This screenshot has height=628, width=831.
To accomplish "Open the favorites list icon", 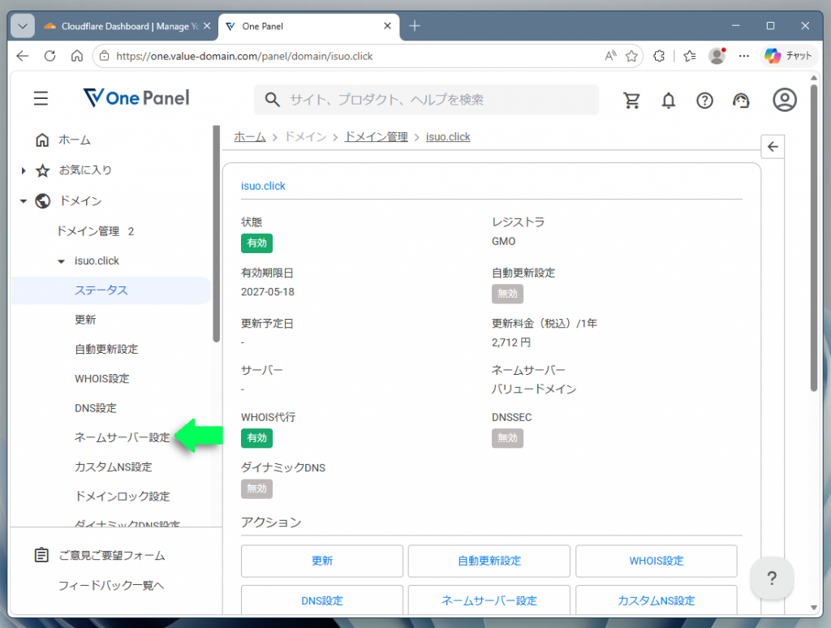I will click(690, 56).
